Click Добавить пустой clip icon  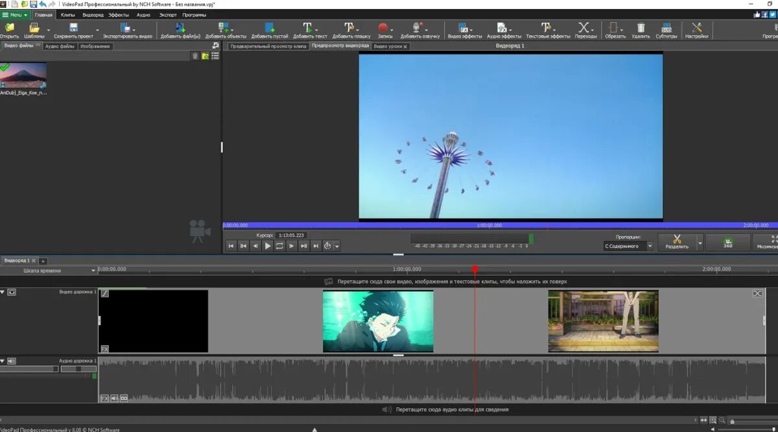click(x=270, y=28)
